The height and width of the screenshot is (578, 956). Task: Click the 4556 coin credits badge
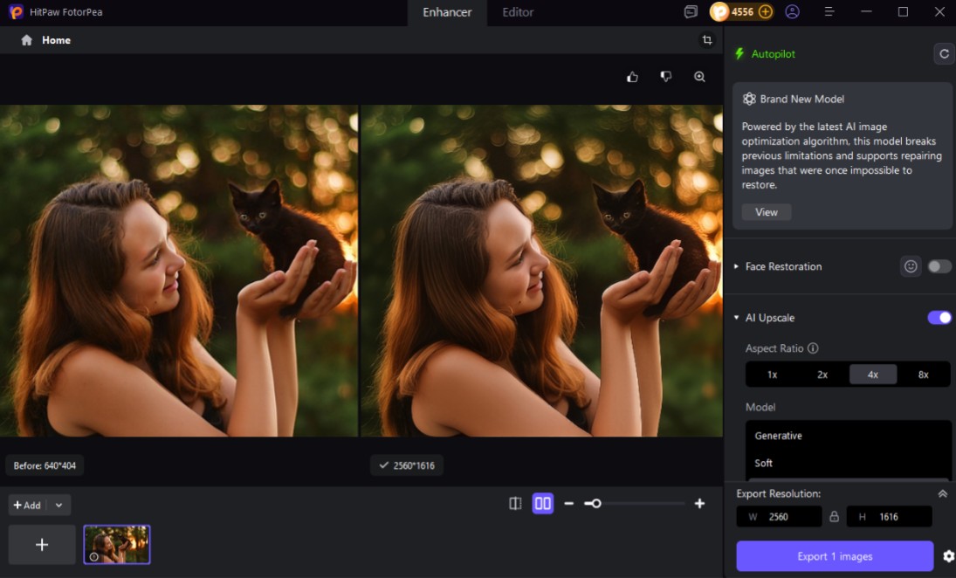[741, 11]
